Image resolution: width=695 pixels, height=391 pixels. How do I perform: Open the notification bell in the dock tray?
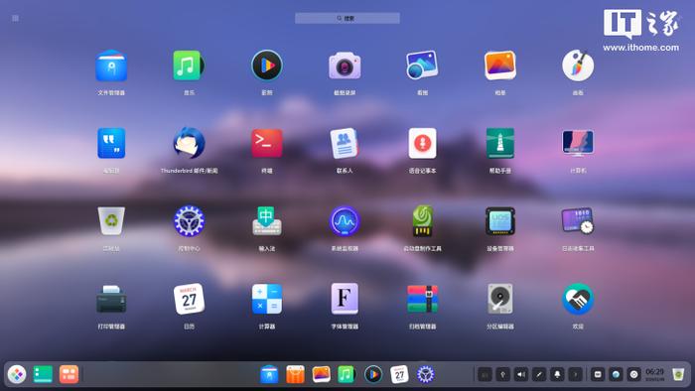coord(557,374)
